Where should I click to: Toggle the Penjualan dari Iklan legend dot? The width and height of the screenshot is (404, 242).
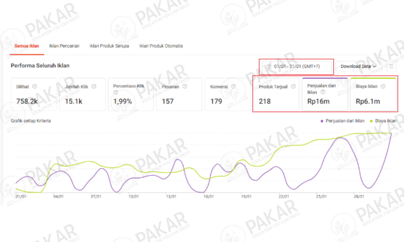pyautogui.click(x=321, y=121)
